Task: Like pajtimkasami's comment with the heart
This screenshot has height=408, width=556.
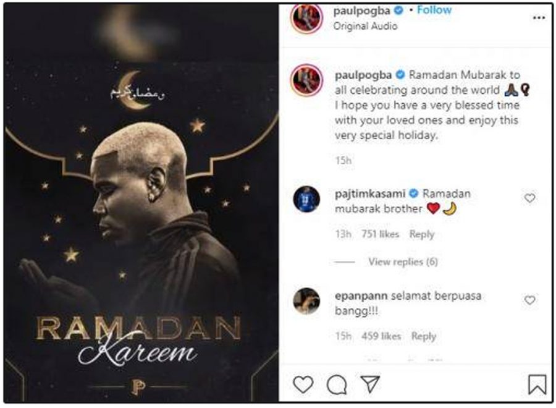Action: [x=530, y=198]
